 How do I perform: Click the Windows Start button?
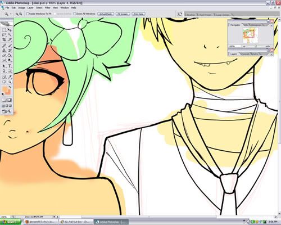click(x=11, y=222)
